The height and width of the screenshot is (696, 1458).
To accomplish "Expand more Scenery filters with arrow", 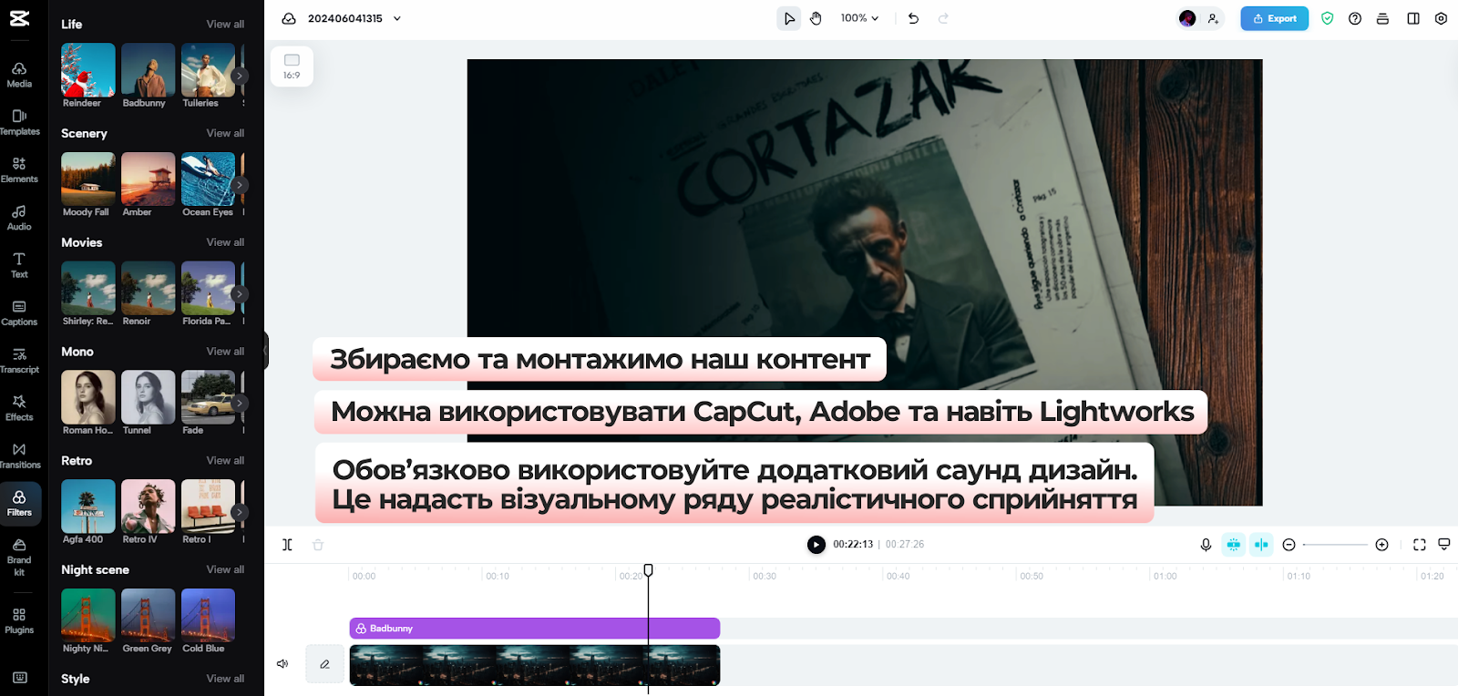I will tap(239, 185).
